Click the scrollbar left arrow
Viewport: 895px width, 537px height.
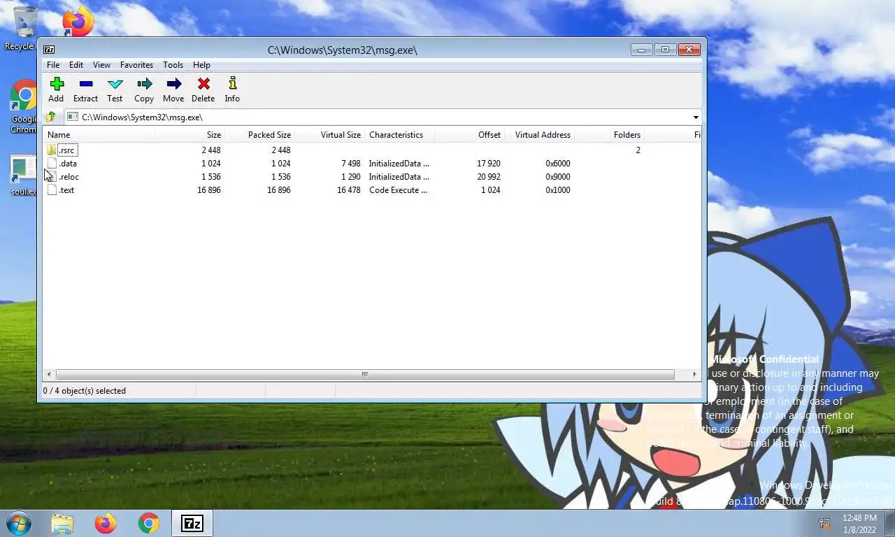(48, 375)
